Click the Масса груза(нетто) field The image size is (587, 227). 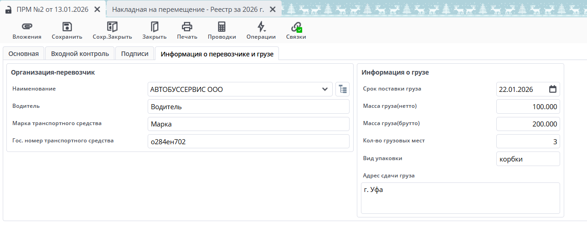tap(528, 106)
